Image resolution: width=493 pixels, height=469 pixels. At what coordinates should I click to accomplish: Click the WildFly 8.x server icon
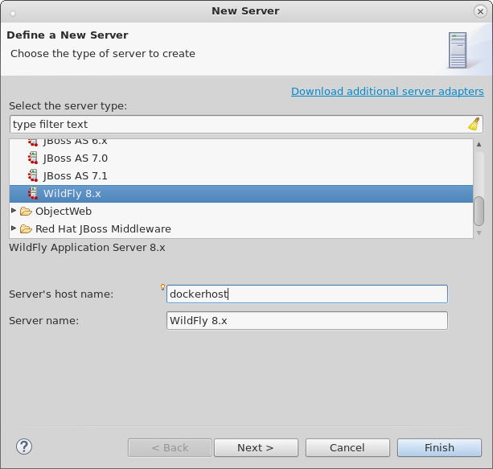pos(33,194)
